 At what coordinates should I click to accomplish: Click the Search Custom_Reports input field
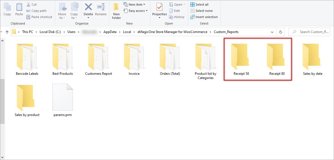pyautogui.click(x=312, y=32)
